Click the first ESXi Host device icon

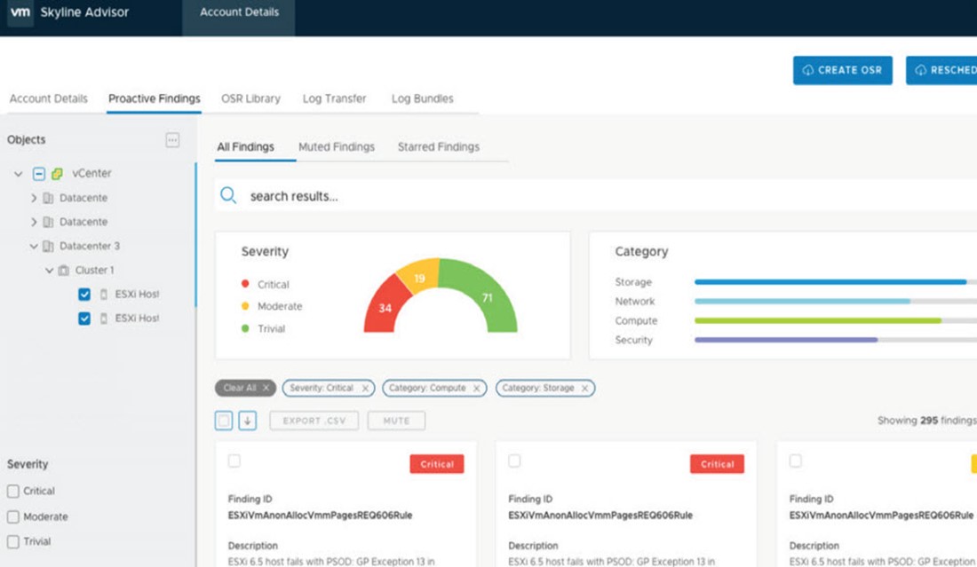click(x=103, y=295)
